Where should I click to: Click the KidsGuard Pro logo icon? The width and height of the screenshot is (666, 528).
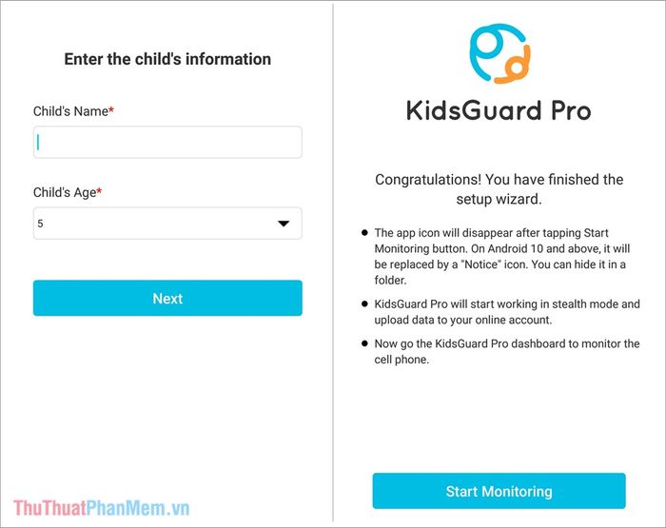499,54
